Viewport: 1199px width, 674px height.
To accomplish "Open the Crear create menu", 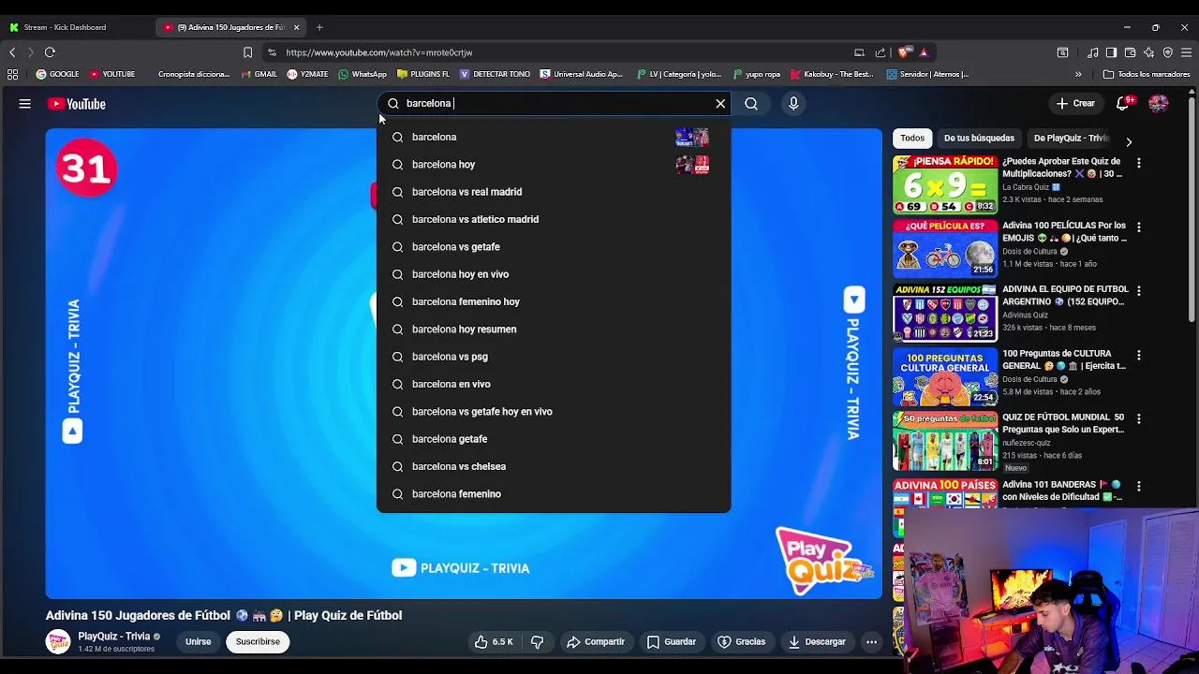I will (1075, 104).
